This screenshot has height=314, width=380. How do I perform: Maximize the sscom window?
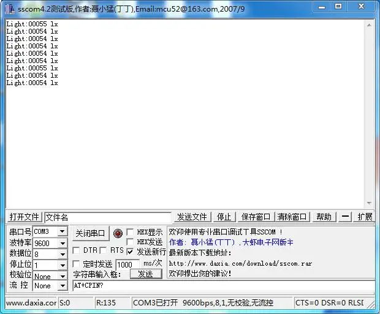338,6
